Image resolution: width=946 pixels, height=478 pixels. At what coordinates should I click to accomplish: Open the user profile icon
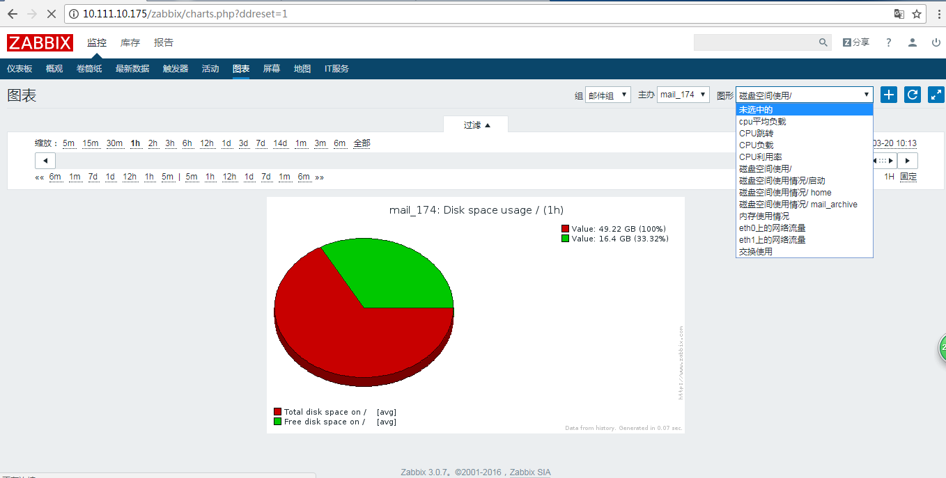[913, 42]
